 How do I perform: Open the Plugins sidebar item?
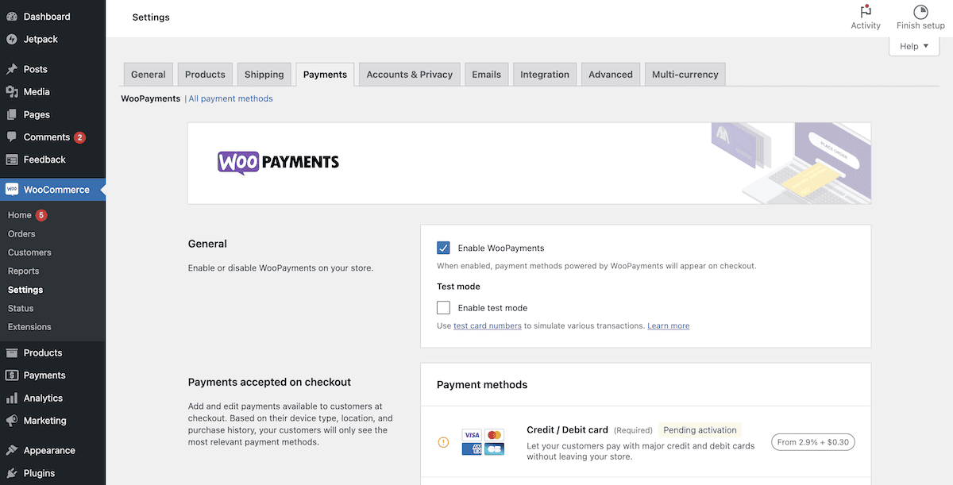pos(39,473)
